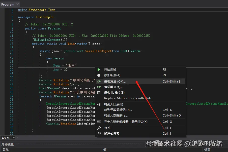Select 转到元数据表行... option
228x152 pixels.
[x=140, y=116]
